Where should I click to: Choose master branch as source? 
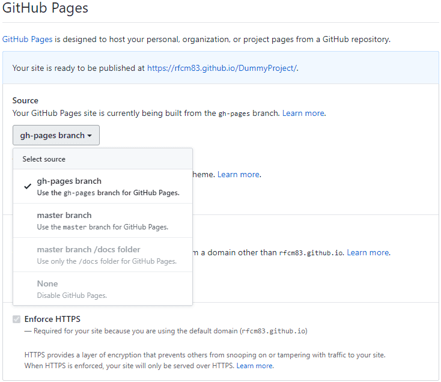(x=103, y=220)
